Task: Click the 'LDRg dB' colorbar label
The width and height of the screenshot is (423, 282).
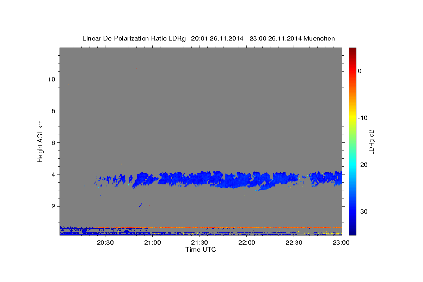Action: 371,142
